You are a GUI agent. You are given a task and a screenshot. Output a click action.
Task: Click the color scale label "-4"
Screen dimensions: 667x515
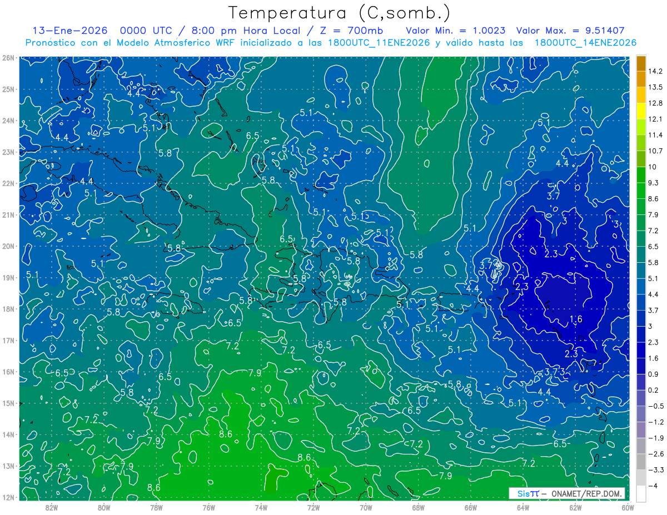(x=653, y=486)
